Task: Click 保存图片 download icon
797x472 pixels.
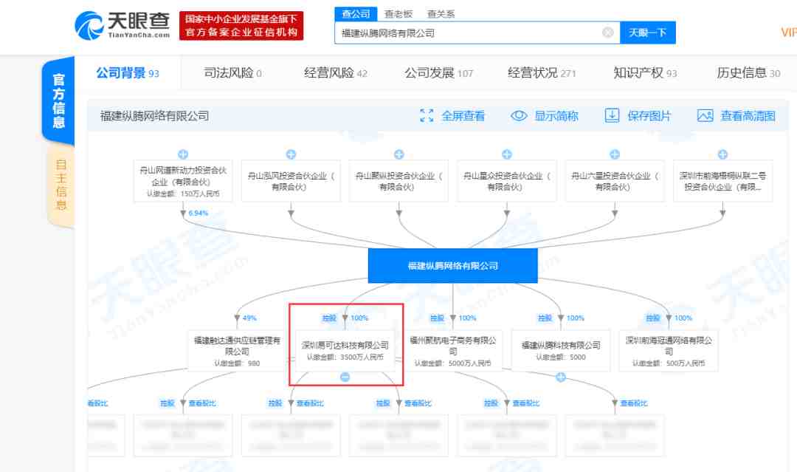Action: tap(612, 115)
